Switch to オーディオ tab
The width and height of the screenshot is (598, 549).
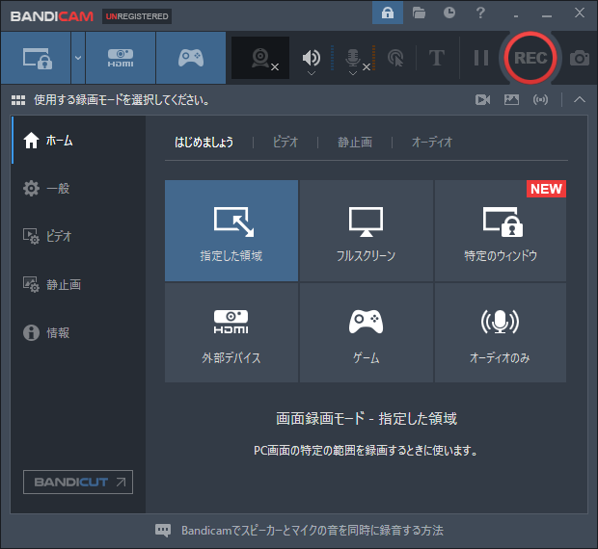point(432,143)
